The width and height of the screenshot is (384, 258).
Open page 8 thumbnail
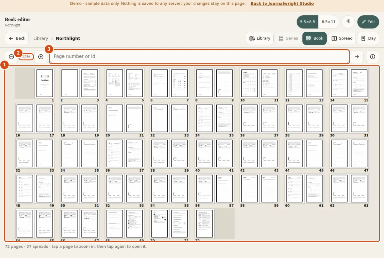tap(204, 83)
